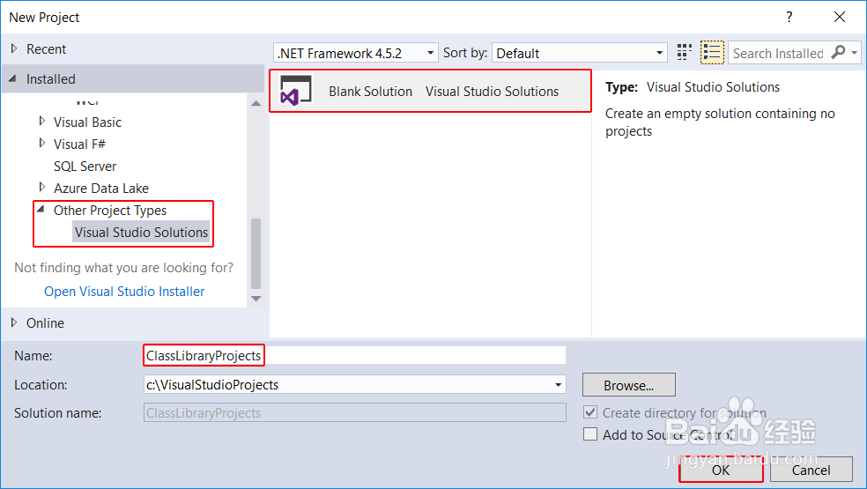867x489 pixels.
Task: Click the Cancel button
Action: (811, 470)
